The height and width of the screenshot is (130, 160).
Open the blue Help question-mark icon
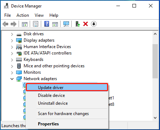(x=47, y=24)
